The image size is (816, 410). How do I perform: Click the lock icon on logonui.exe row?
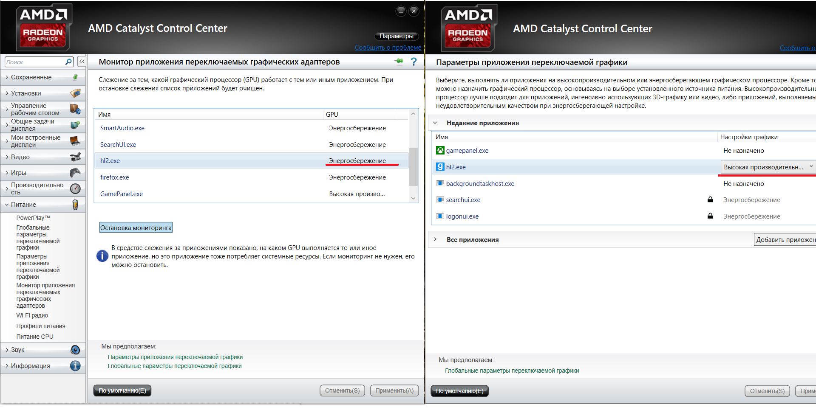tap(710, 216)
